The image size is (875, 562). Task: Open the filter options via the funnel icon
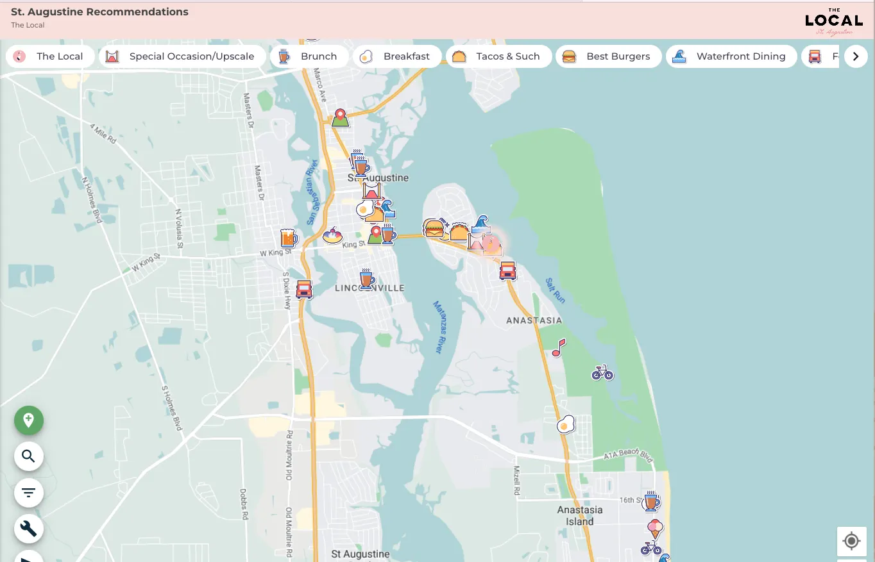coord(28,492)
